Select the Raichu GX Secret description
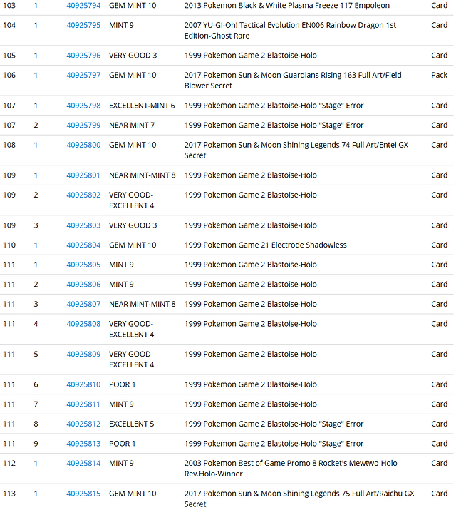 click(299, 499)
